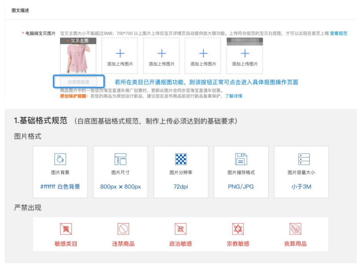Click the 敏感类目 red label
Screen dimensions: 361x267
66,244
